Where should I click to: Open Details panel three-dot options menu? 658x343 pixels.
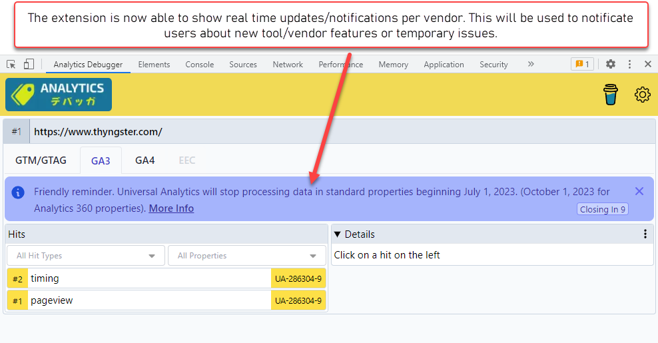point(645,234)
